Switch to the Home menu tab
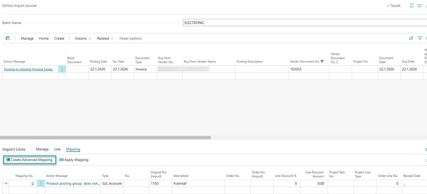The width and height of the screenshot is (427, 194). click(x=44, y=38)
